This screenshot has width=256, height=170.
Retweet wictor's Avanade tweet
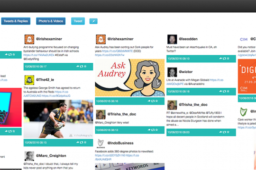(x=224, y=91)
